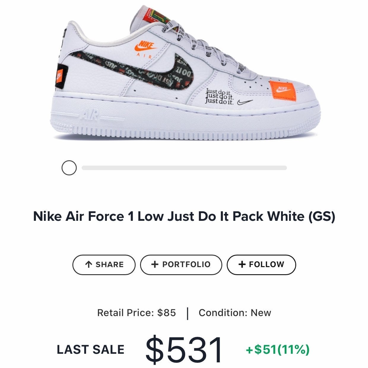Click the green +$51(11%) price change

277,350
